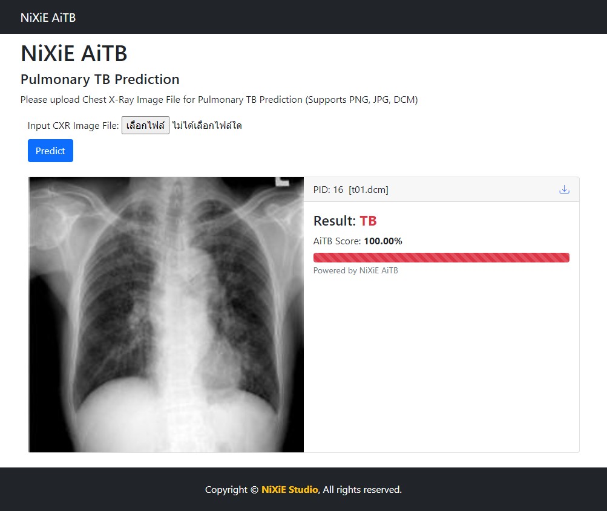
Task: Click the AiTB Score 100.00% value
Action: click(x=382, y=241)
